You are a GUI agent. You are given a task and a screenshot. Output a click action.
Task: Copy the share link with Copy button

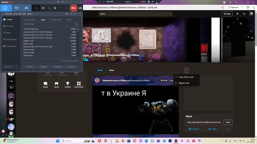tap(228, 122)
